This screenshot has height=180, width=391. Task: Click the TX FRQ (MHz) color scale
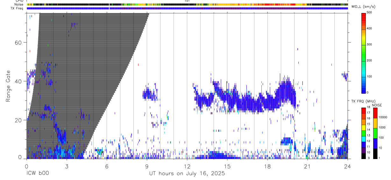point(364,133)
